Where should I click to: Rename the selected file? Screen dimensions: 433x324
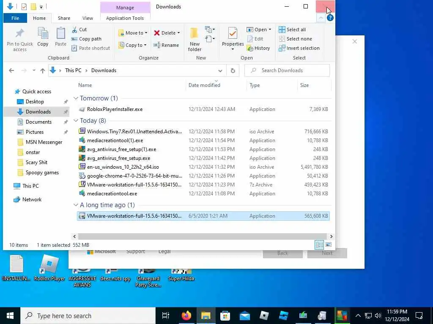pos(166,45)
